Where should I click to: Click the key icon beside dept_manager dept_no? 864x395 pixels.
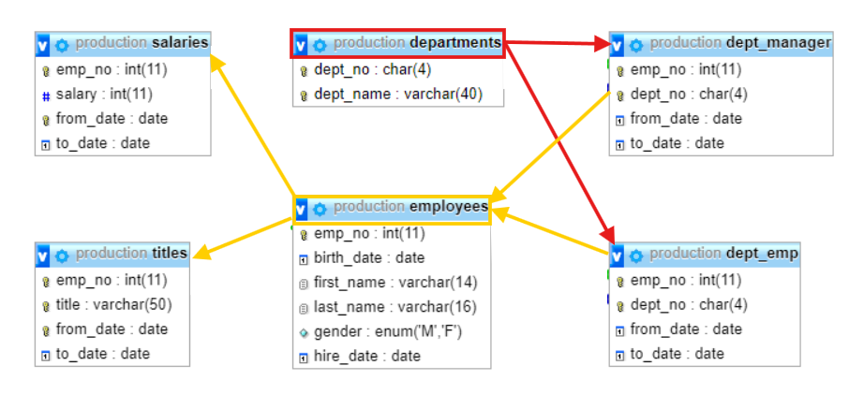[x=620, y=95]
